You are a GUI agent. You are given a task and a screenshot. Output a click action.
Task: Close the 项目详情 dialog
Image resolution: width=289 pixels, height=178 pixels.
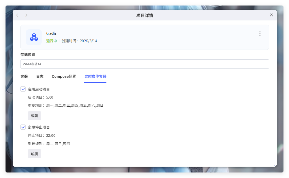click(x=271, y=15)
